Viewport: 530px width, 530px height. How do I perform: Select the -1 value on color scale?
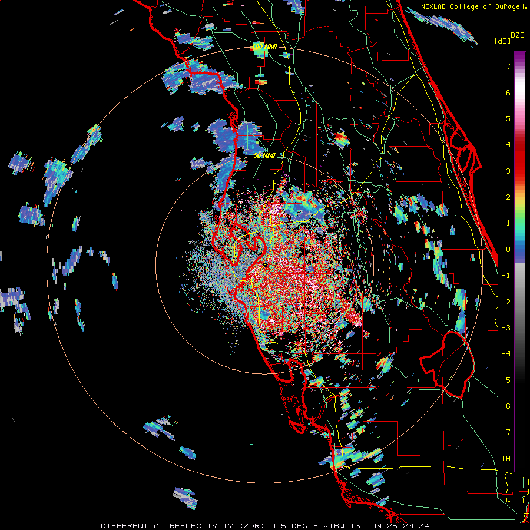(x=506, y=276)
